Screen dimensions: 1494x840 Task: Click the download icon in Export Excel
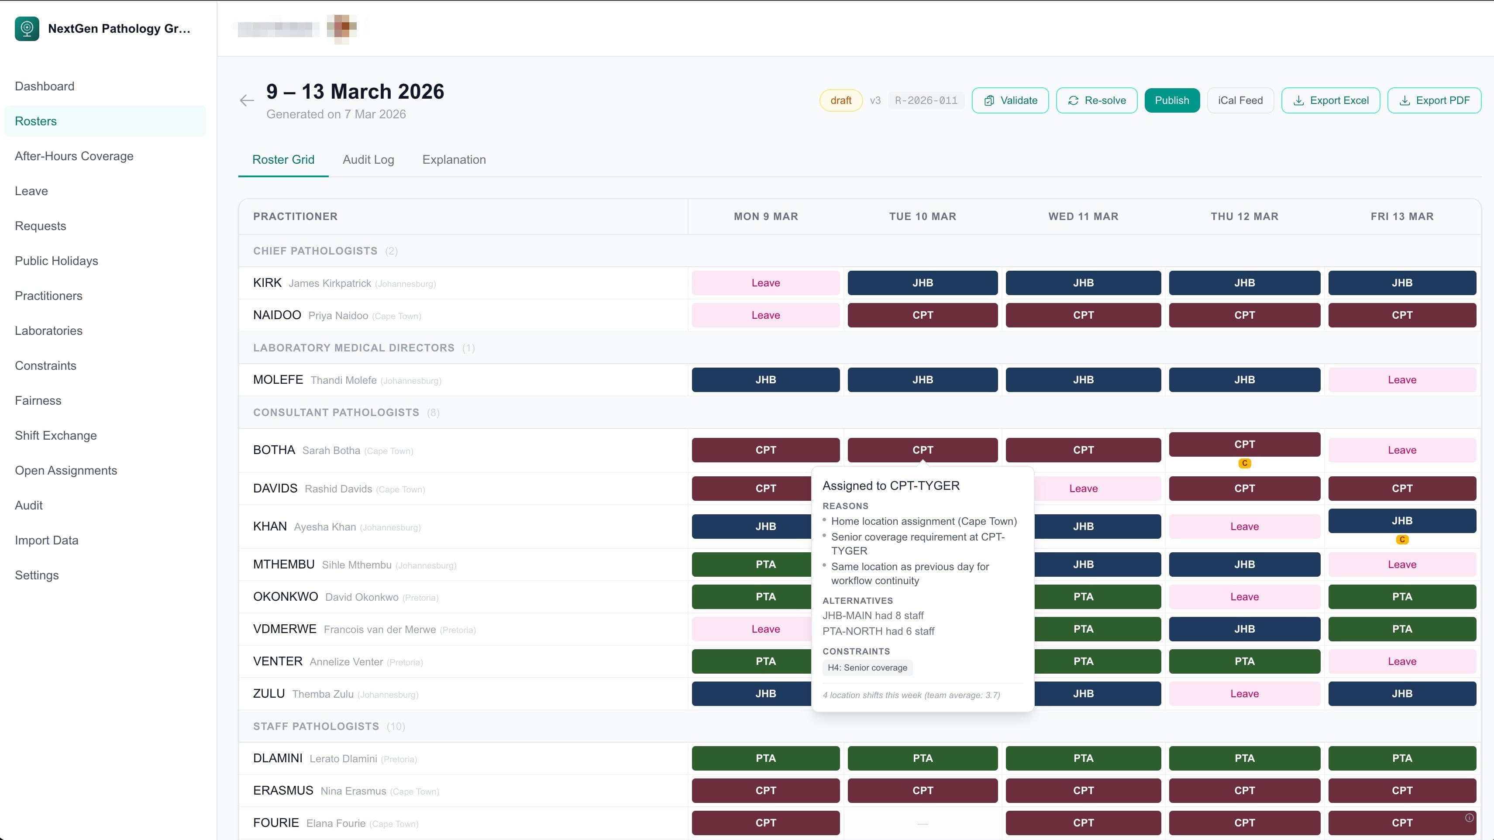(x=1298, y=100)
